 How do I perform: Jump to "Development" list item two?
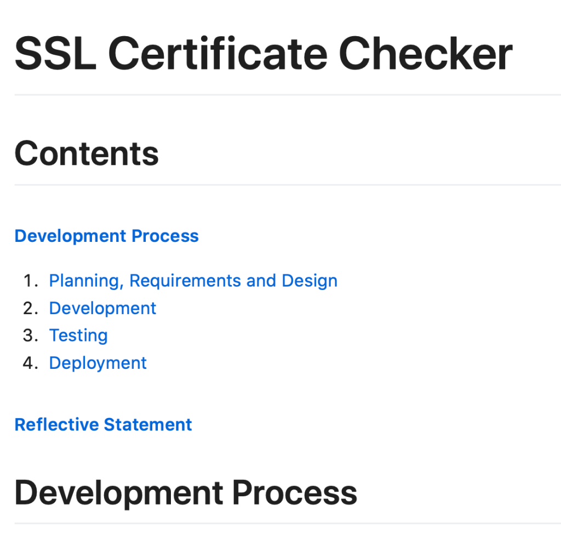point(102,308)
